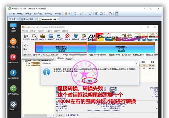169x118 pixels.
Task: Click the 搜索分区 magnifier icon
Action: click(34, 37)
